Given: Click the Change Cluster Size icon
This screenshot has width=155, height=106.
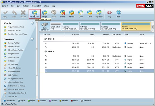Looking at the screenshot, I should point(5,82).
